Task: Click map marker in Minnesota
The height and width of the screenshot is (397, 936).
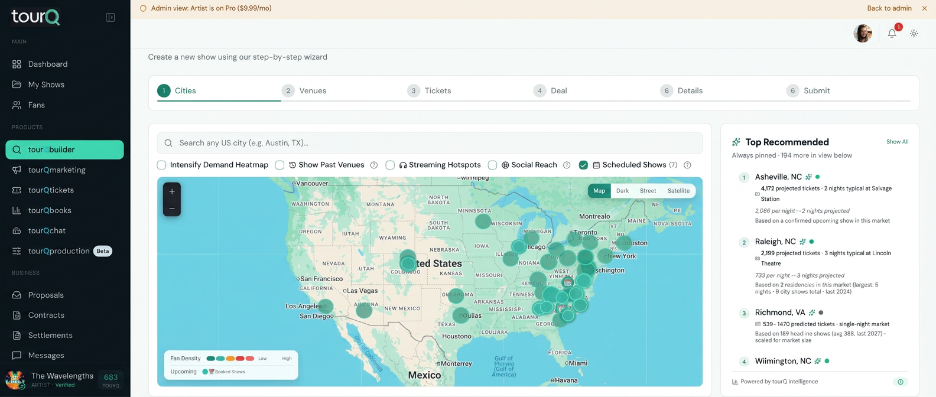Action: [x=483, y=222]
